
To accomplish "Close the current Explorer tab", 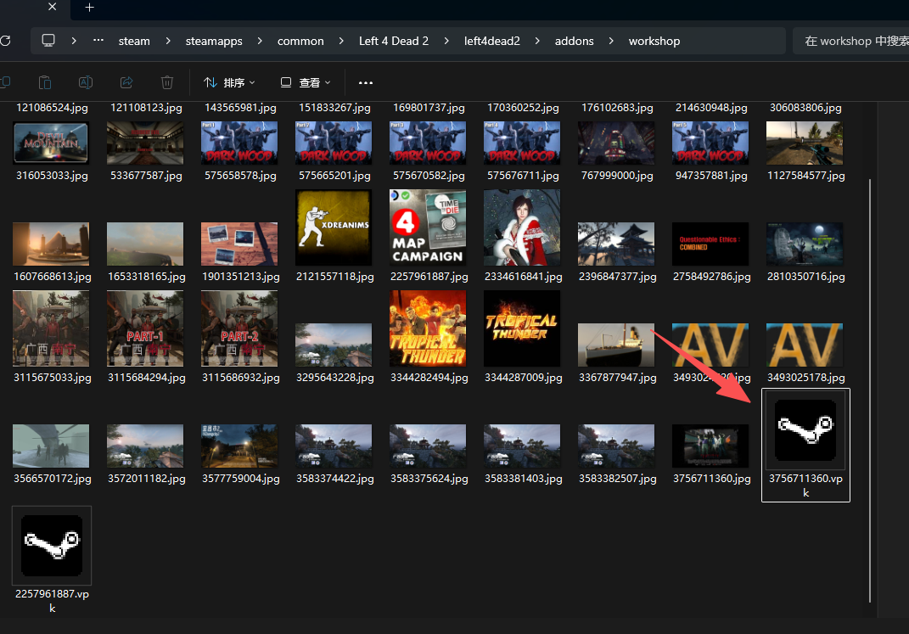I will [x=52, y=7].
